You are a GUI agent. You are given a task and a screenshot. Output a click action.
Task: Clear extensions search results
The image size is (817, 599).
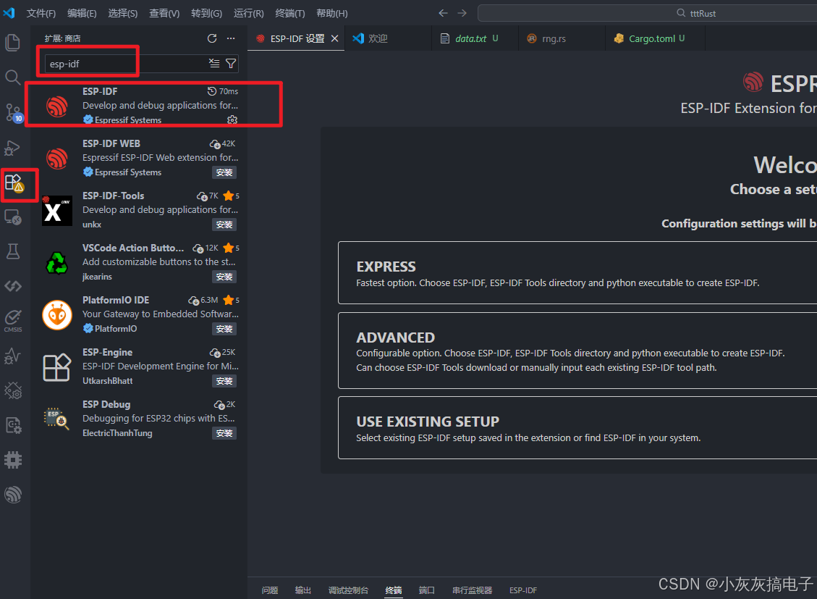pyautogui.click(x=214, y=64)
